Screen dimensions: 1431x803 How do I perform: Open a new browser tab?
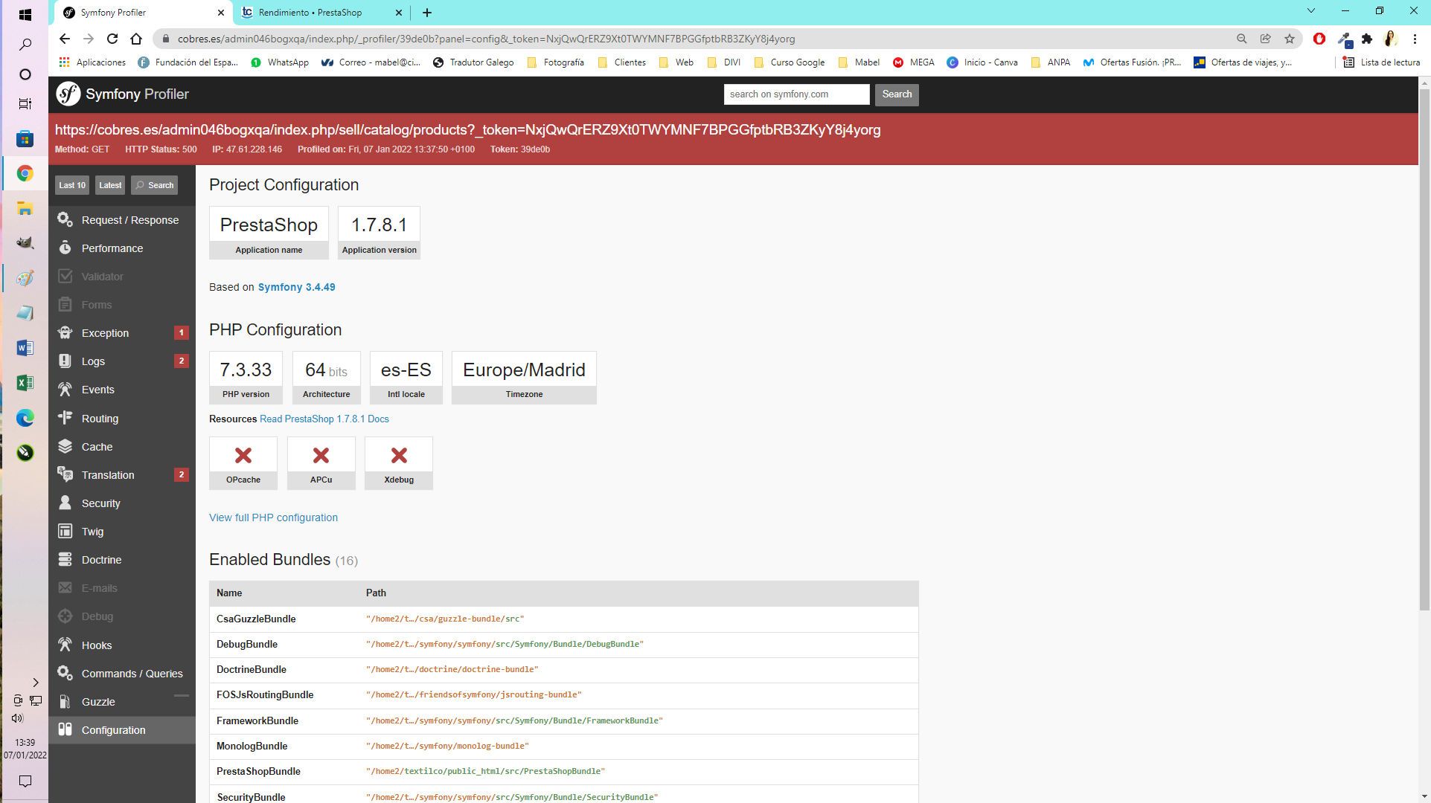tap(426, 13)
